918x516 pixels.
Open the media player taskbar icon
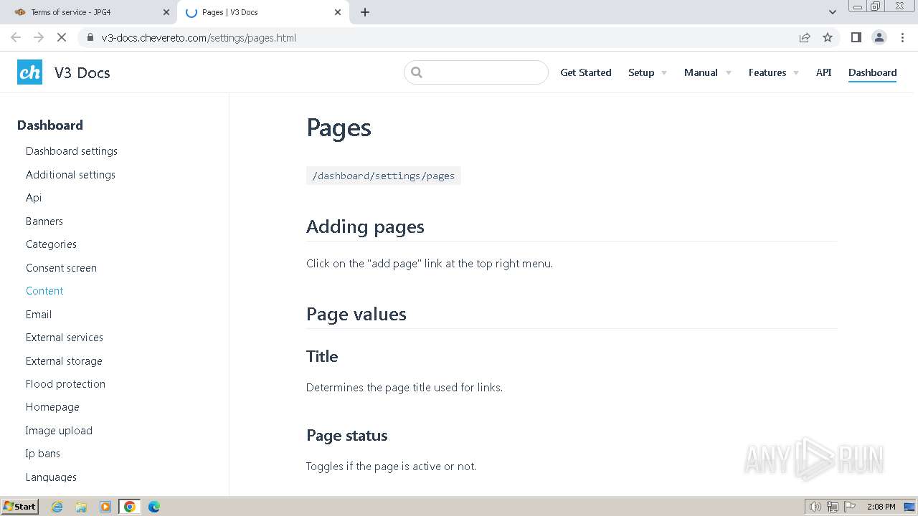pos(105,507)
